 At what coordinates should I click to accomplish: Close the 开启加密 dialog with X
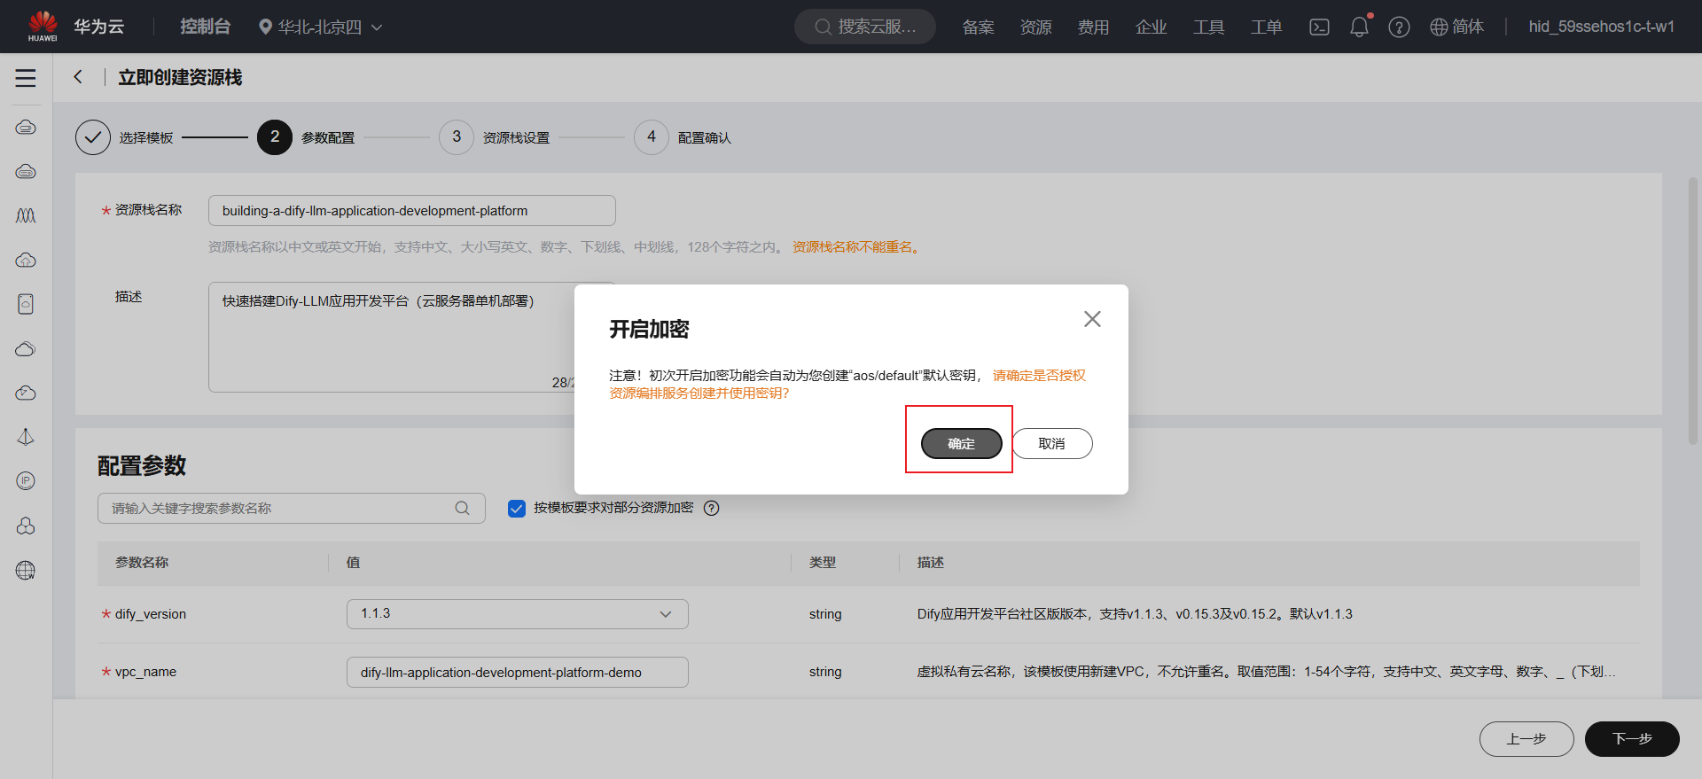[x=1092, y=319]
